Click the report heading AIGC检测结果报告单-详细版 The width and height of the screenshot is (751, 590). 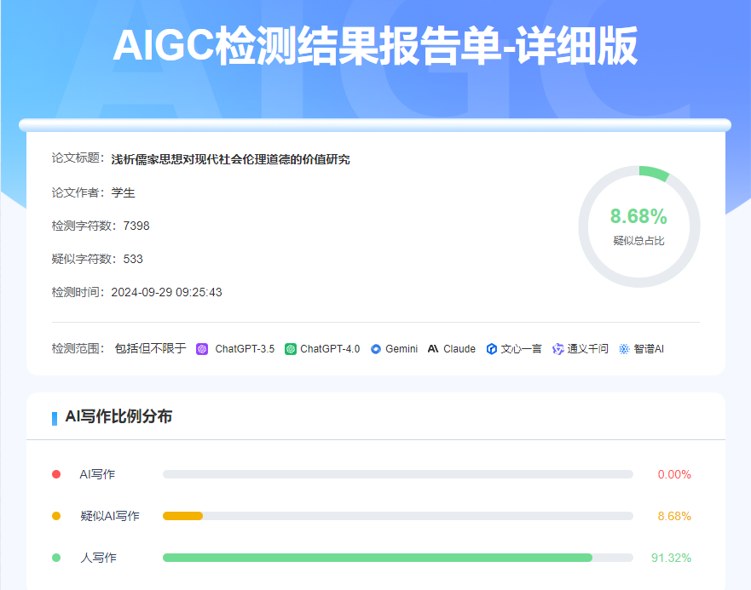pyautogui.click(x=375, y=46)
